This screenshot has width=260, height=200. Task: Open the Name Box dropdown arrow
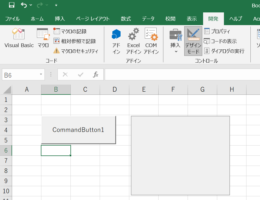coord(41,74)
